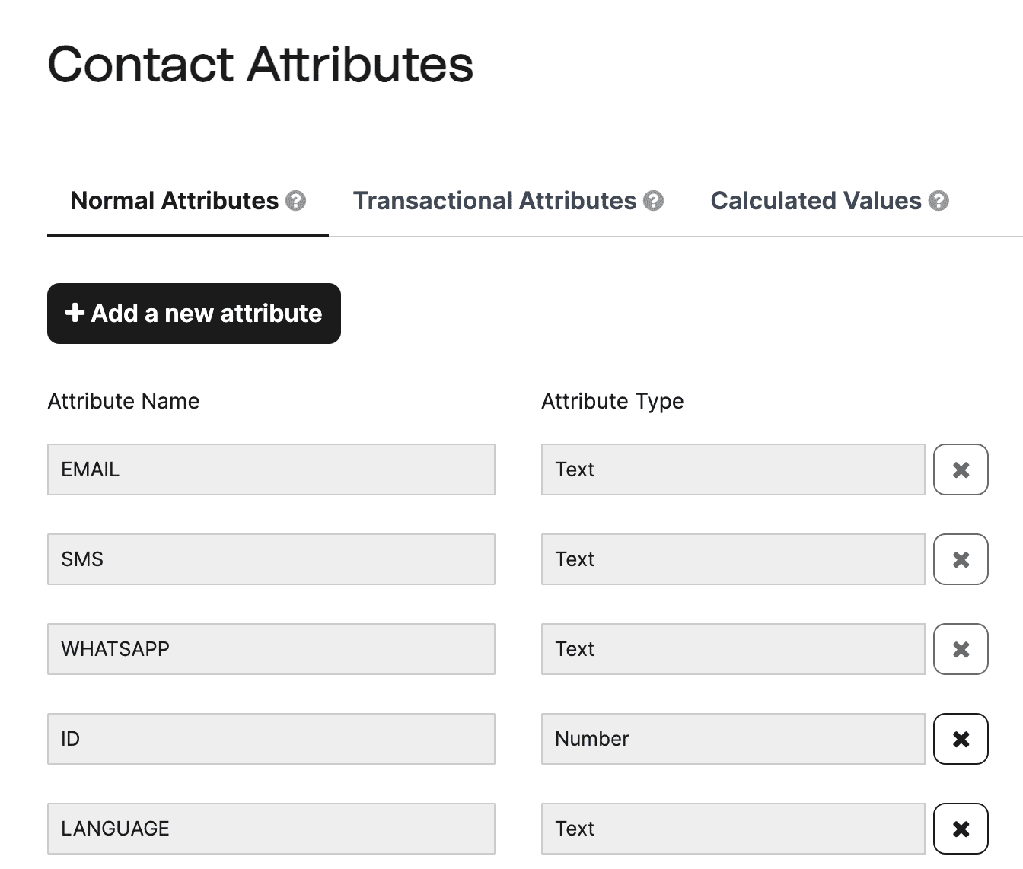Select the Normal Attributes tab
1023x869 pixels.
174,201
